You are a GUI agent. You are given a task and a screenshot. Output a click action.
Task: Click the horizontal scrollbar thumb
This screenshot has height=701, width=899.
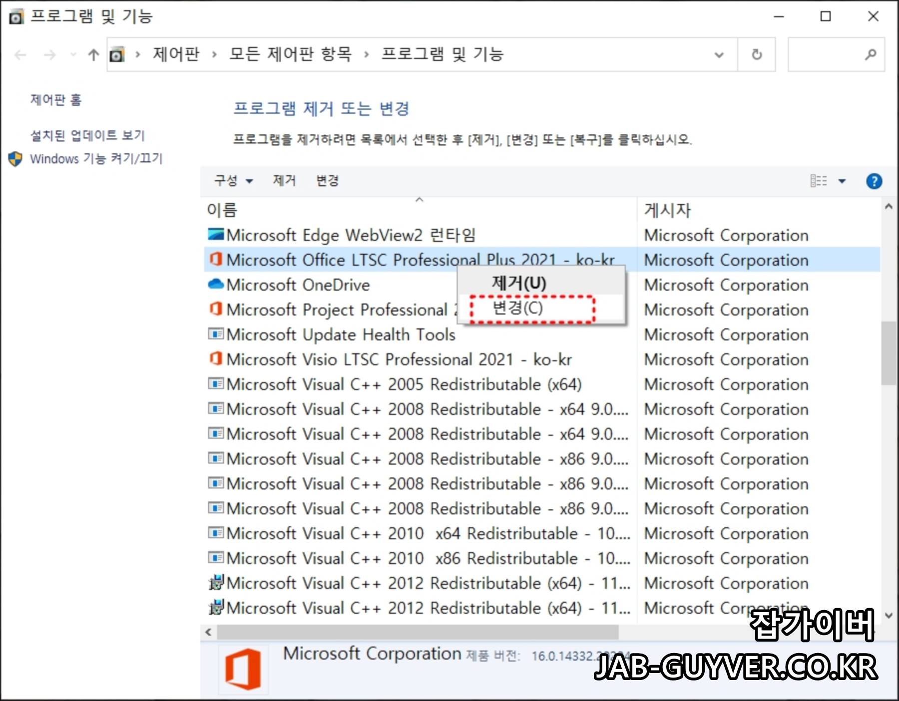point(418,632)
